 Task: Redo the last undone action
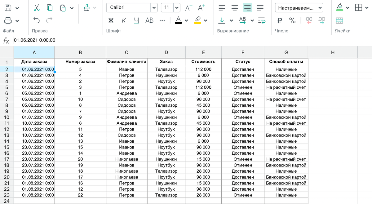point(49,20)
